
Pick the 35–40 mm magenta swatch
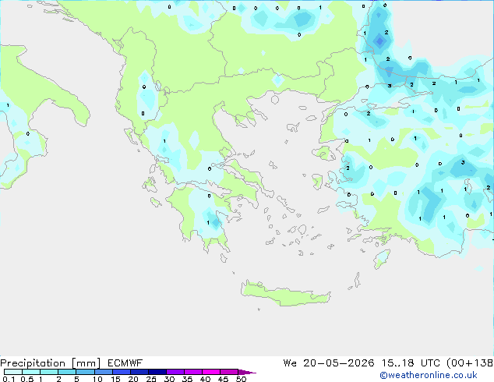coord(193,372)
